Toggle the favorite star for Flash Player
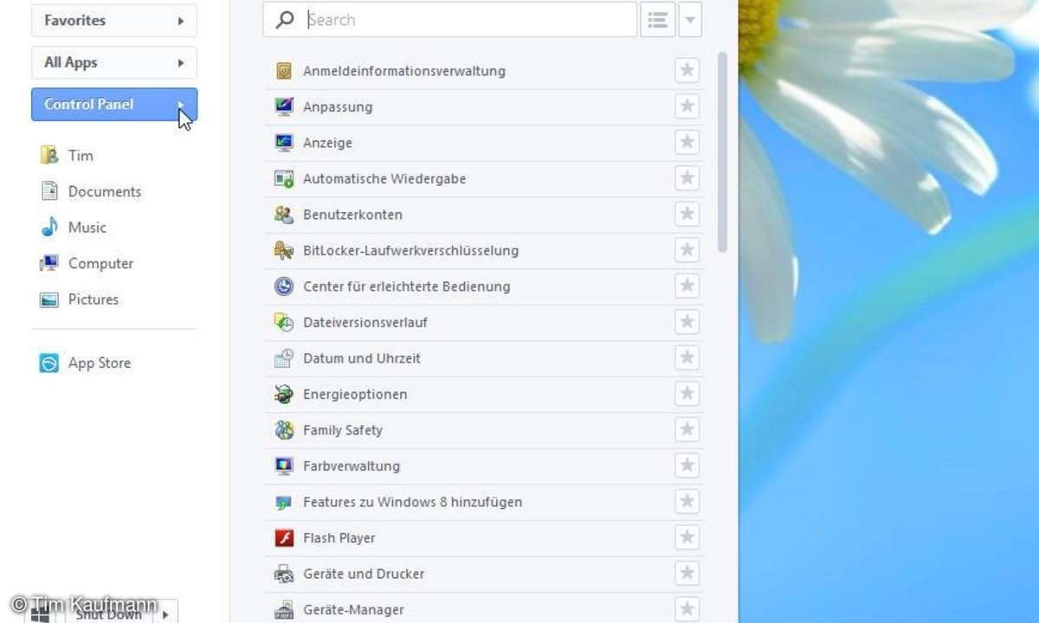This screenshot has height=623, width=1039. pos(687,538)
